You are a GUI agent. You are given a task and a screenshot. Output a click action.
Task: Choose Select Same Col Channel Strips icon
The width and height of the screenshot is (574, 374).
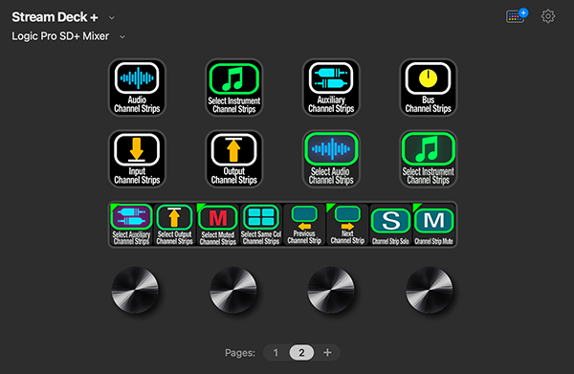click(261, 225)
